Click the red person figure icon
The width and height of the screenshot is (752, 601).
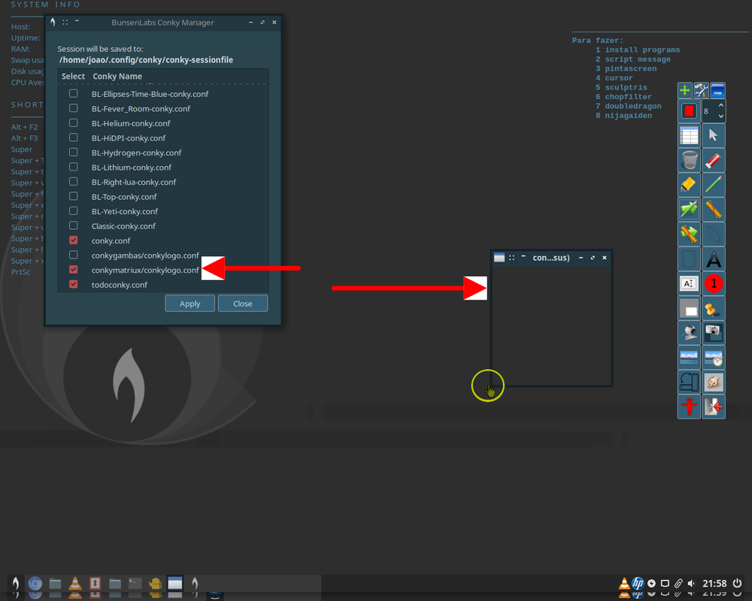tap(689, 407)
